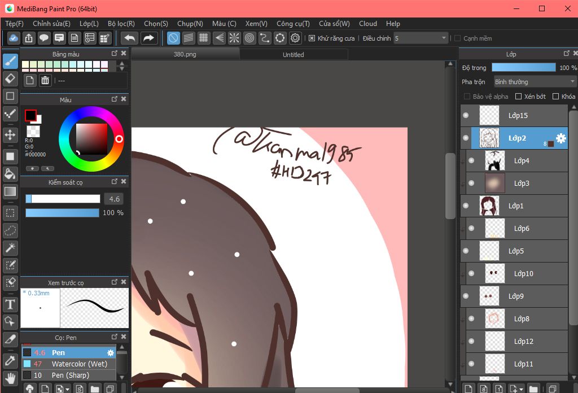Screen dimensions: 578x393
Task: Select the Move tool
Action: click(10, 134)
